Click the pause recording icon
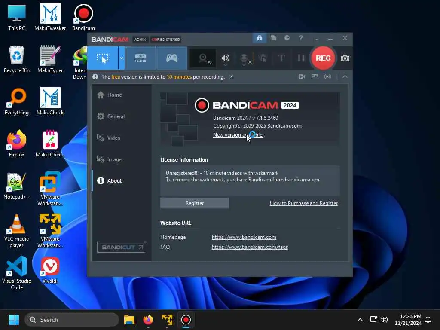Viewport: 440px width, 330px height. tap(301, 58)
